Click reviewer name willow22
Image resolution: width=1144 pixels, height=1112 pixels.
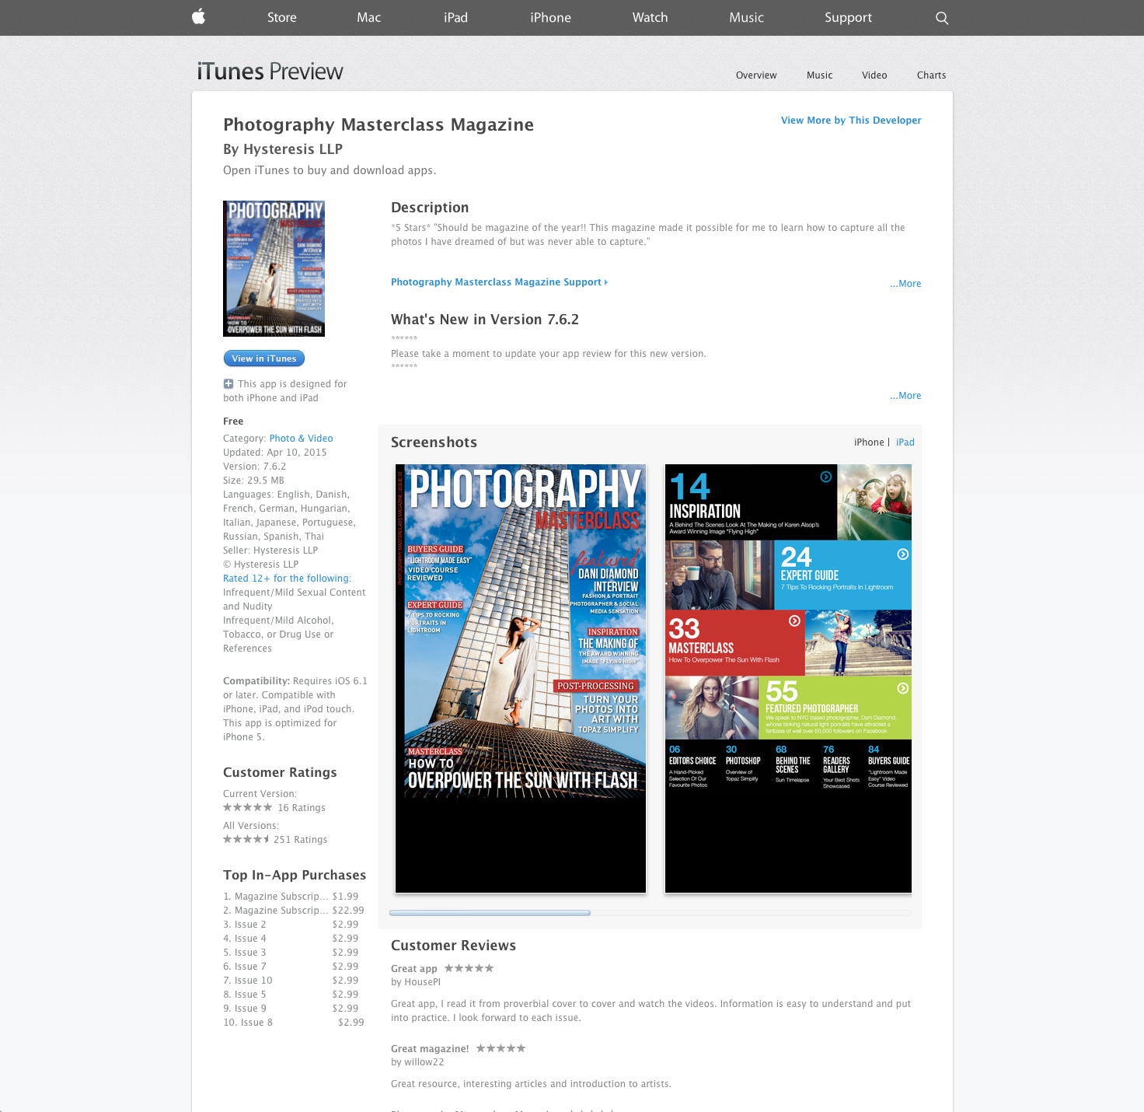coord(424,1062)
